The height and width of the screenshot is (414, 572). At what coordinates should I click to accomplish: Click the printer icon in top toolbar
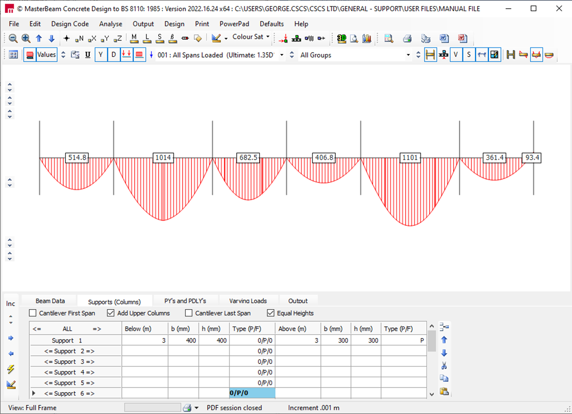[x=407, y=38]
